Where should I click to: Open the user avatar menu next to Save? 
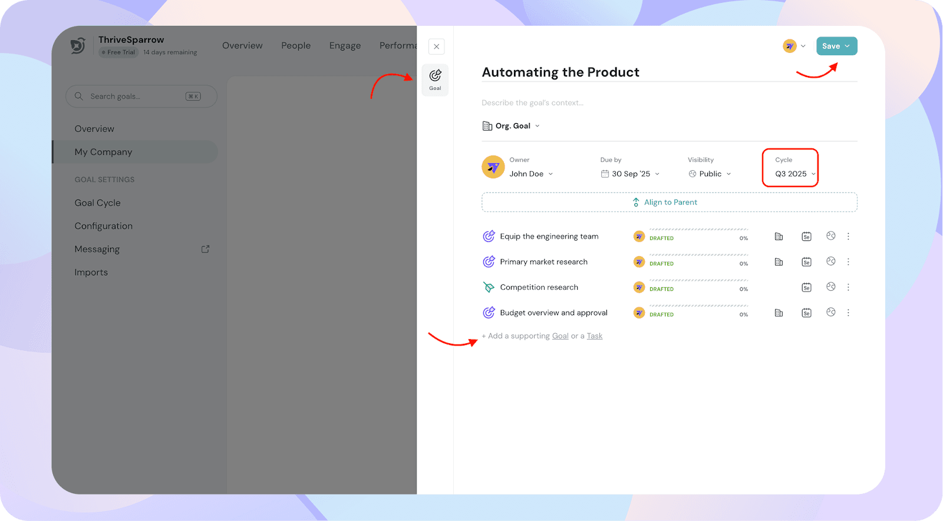tap(794, 46)
